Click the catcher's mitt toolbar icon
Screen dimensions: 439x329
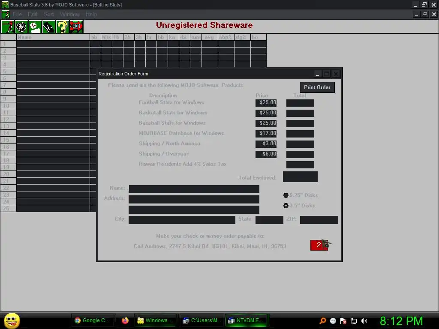21,27
